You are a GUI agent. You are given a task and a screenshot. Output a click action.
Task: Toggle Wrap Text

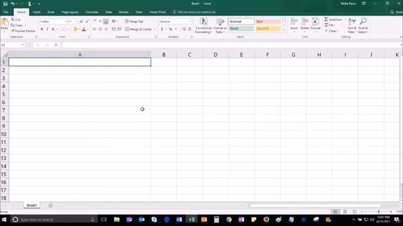[x=134, y=21]
